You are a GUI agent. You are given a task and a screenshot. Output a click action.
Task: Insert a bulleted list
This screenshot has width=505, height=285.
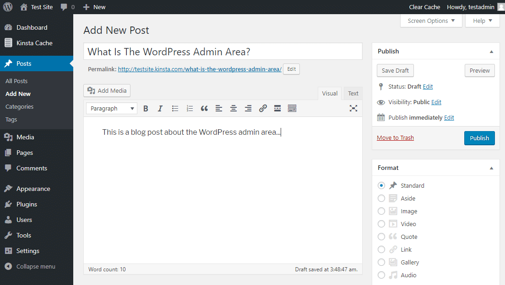pyautogui.click(x=175, y=108)
